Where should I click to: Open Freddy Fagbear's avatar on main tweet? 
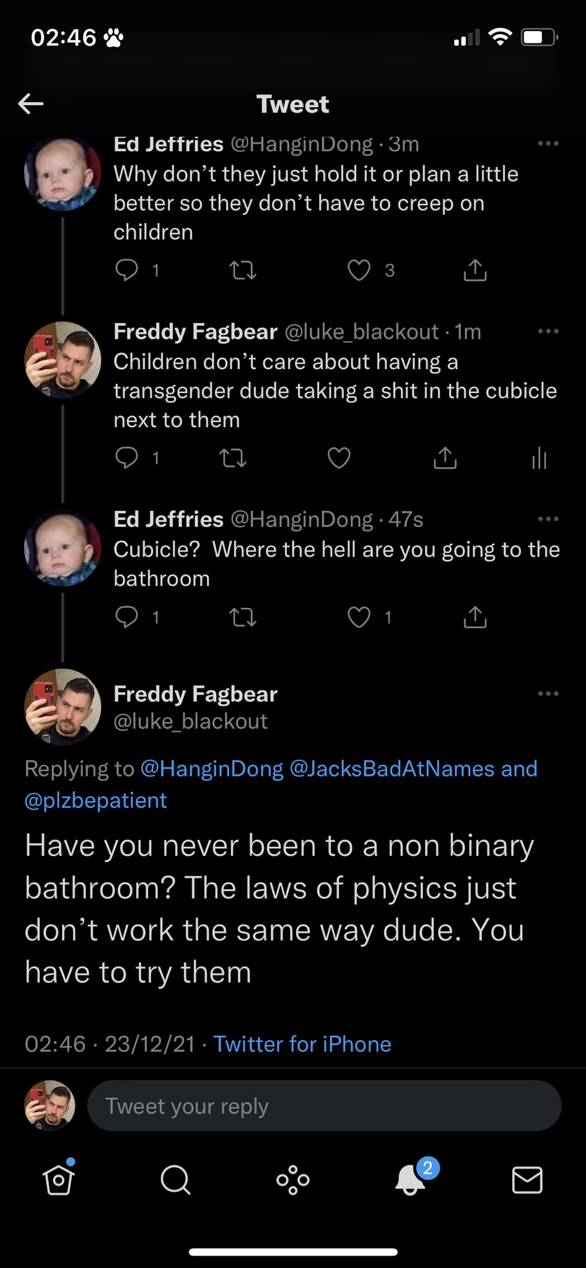click(x=63, y=706)
